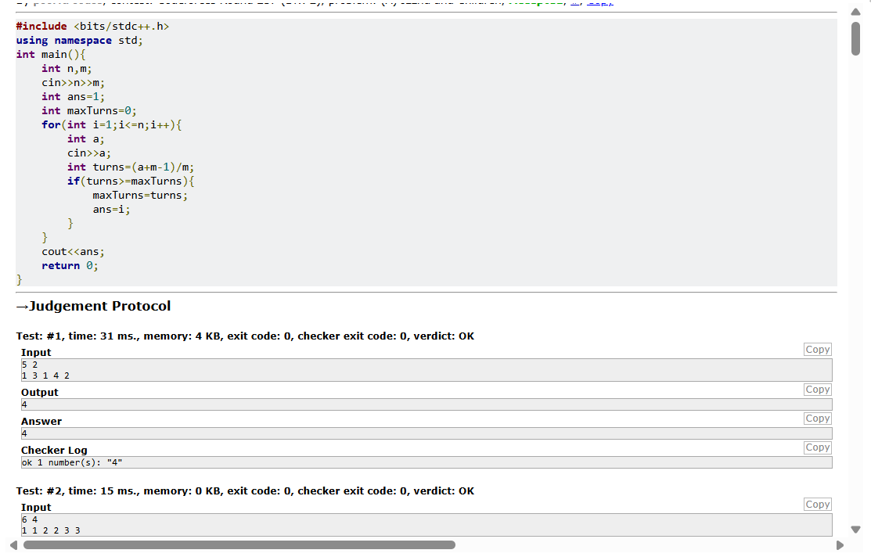Click the vertical scrollbar up arrow

855,12
